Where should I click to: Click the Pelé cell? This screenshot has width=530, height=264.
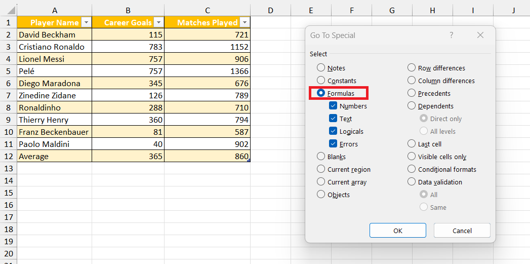55,71
